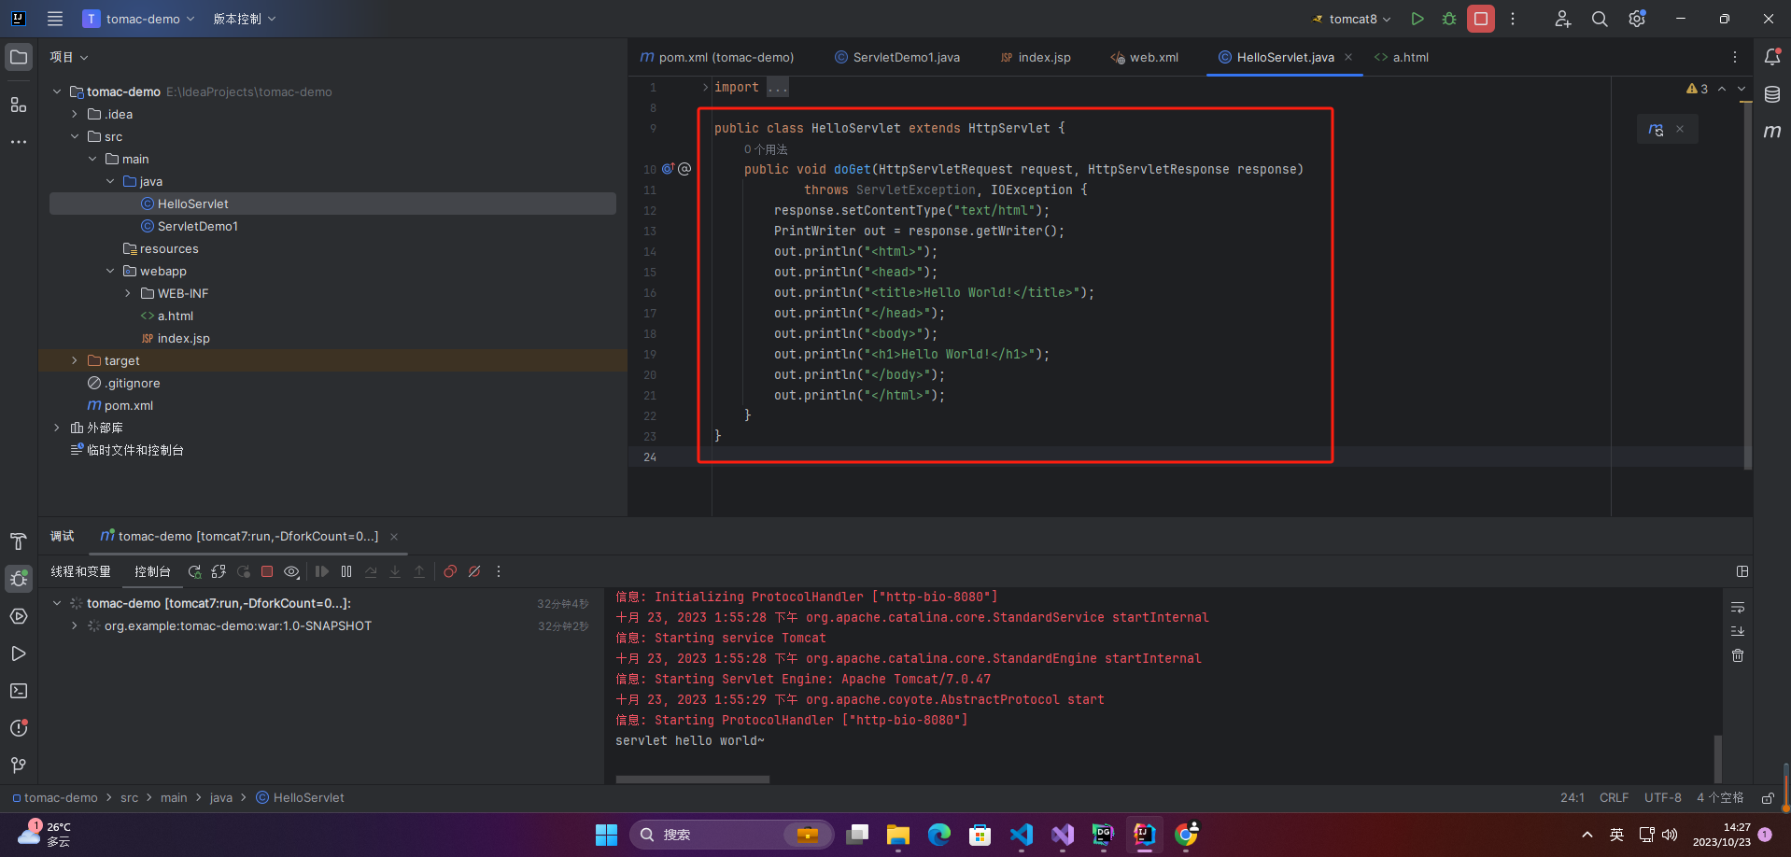Open Windows Start menu
The image size is (1791, 857).
point(607,835)
